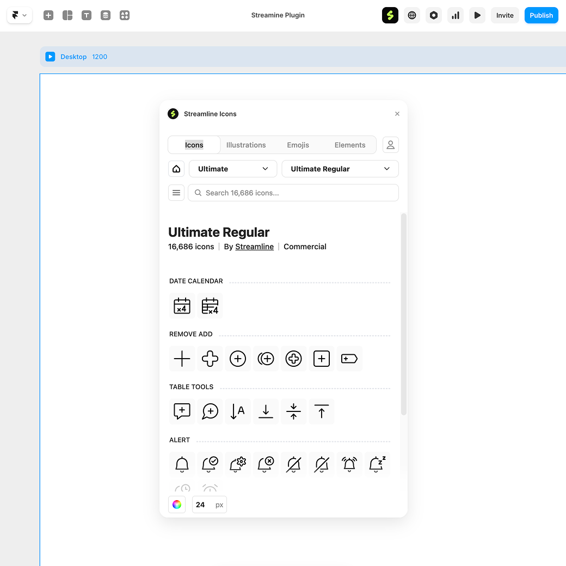Open the Actions grid icon in toolbar
Viewport: 566px width, 566px height.
[125, 15]
